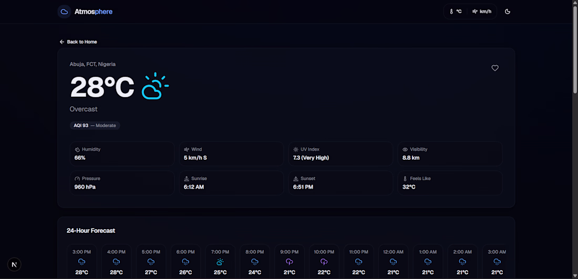Click the 24°C temperature under 8:00 PM

pos(255,272)
